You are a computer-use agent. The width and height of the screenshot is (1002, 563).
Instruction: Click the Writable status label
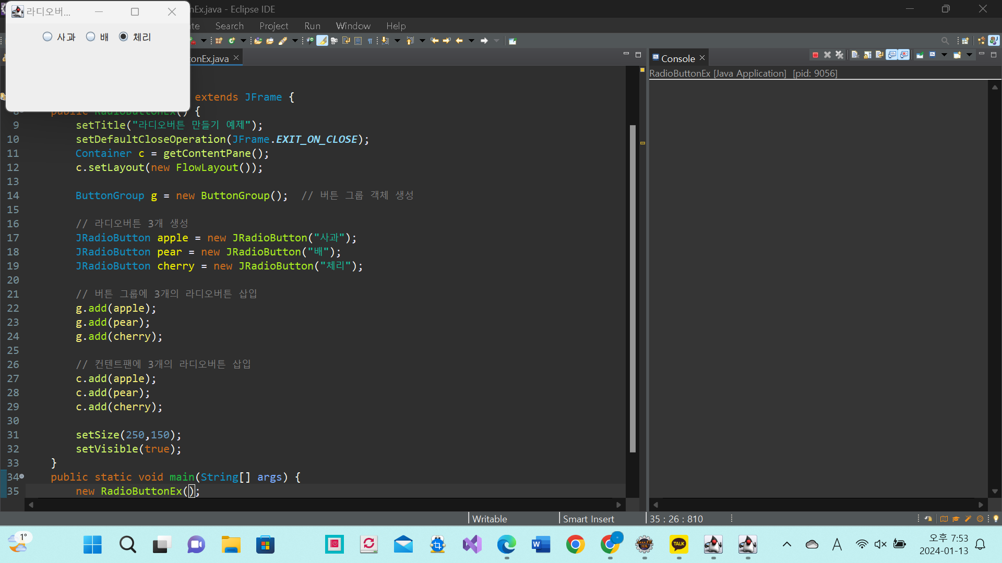click(489, 519)
